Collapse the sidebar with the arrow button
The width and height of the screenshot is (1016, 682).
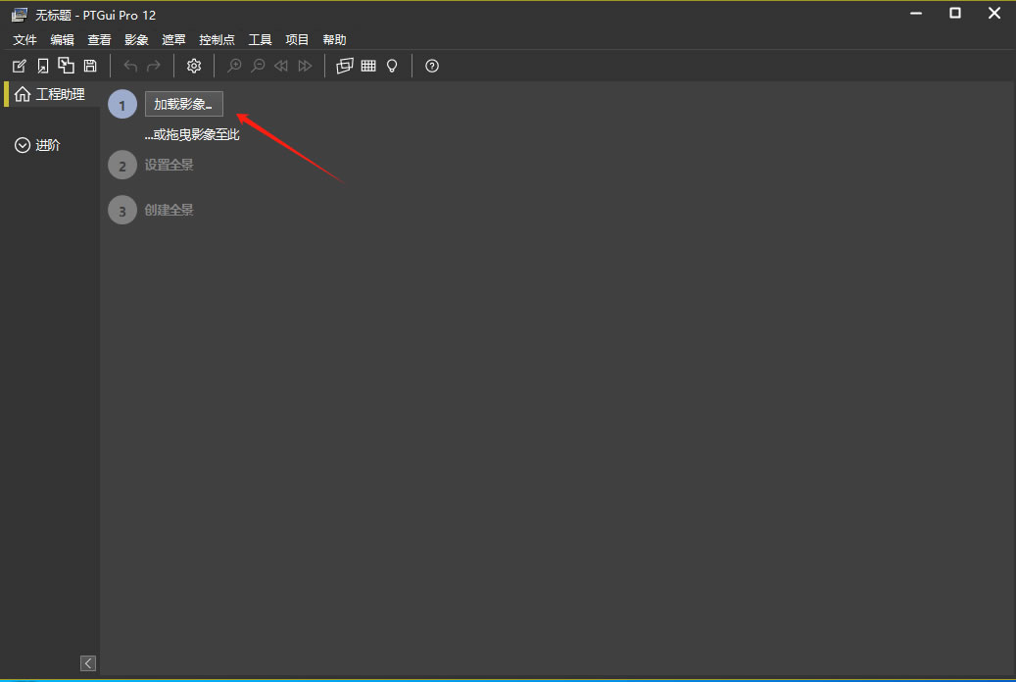pyautogui.click(x=88, y=663)
